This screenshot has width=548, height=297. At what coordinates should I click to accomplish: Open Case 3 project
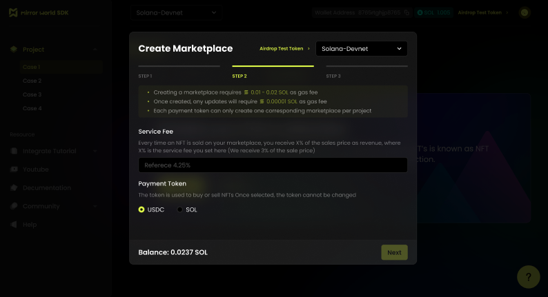32,94
